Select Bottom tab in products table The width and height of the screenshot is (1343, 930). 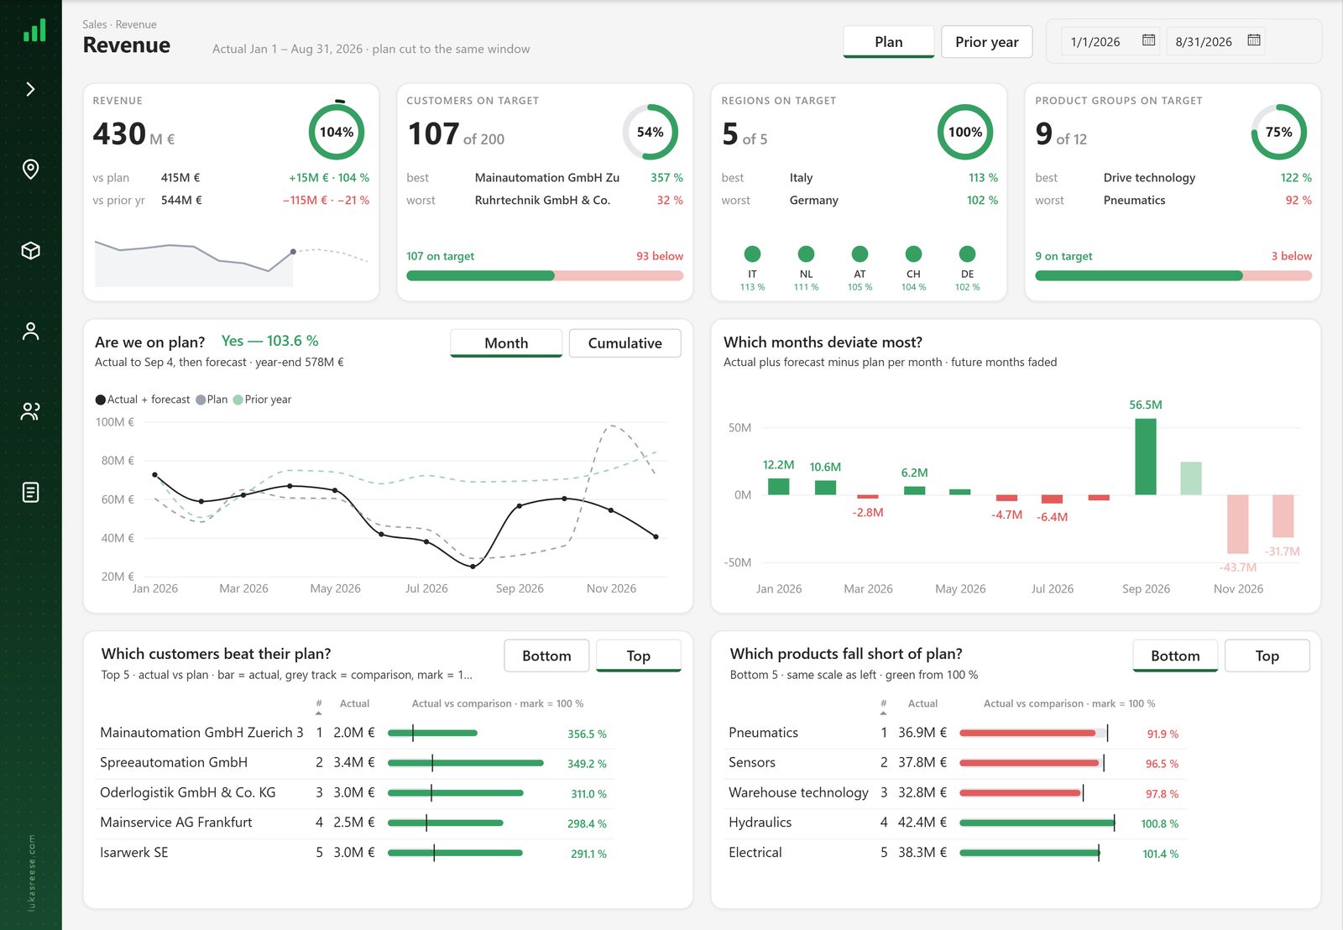pos(1175,656)
